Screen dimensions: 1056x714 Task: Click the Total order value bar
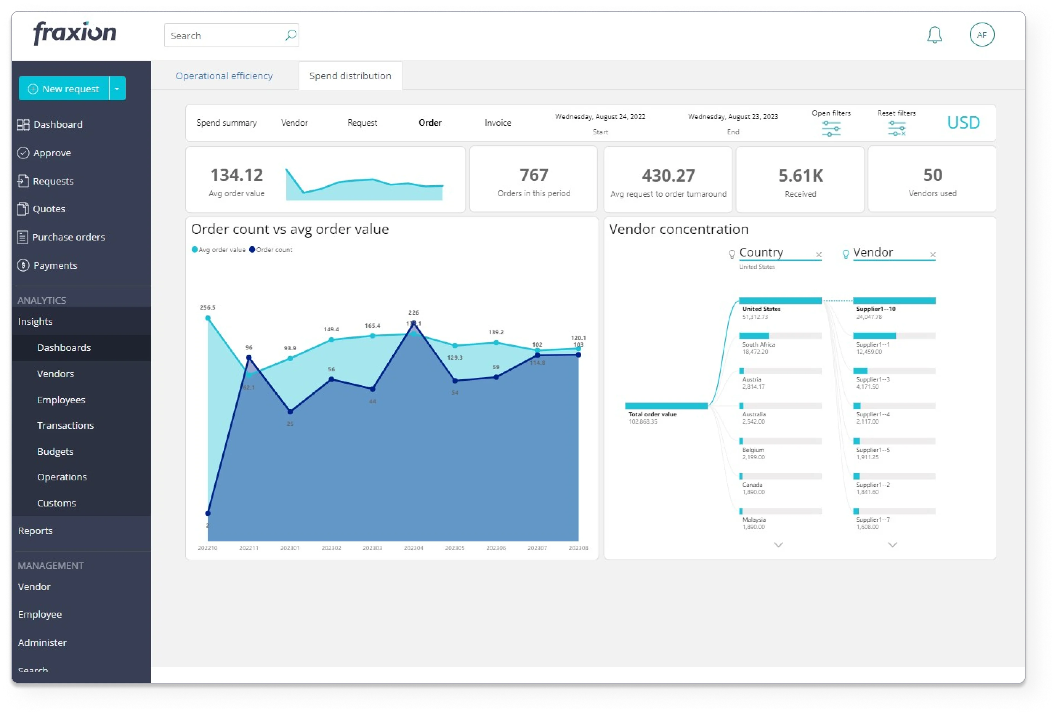[x=666, y=406]
